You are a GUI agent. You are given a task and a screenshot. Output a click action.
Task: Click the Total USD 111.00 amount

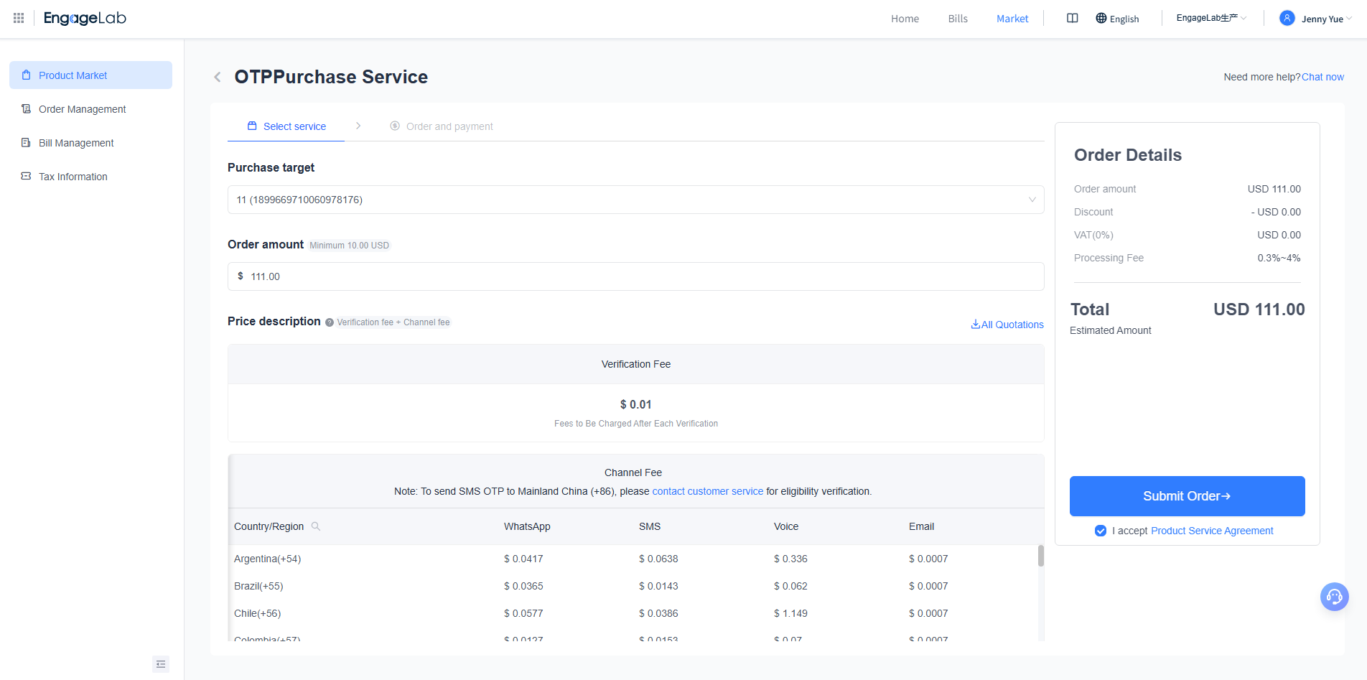click(1259, 309)
